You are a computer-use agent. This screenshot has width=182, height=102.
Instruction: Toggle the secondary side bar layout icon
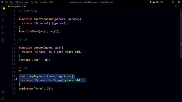click(157, 2)
